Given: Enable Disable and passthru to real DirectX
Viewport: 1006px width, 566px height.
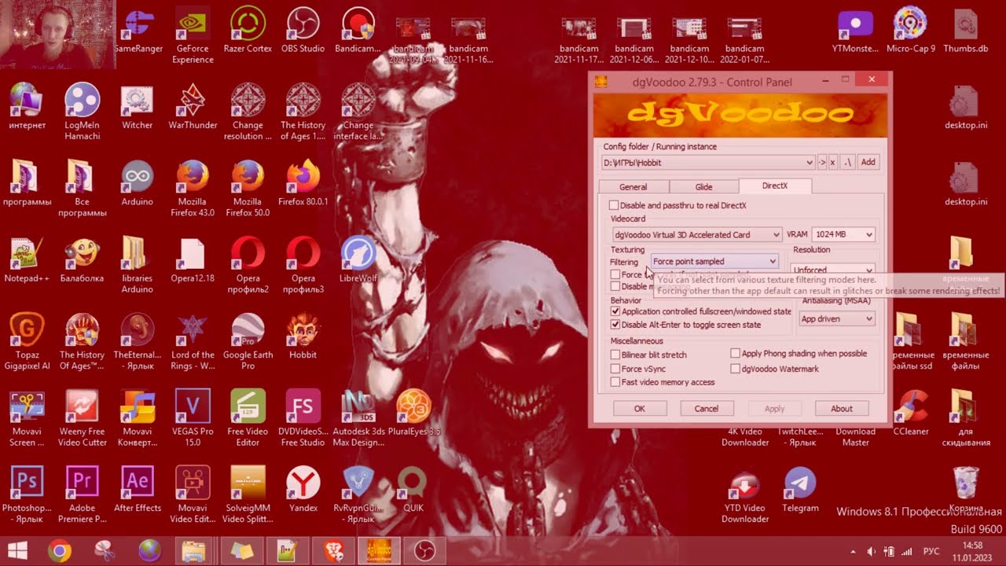Looking at the screenshot, I should point(615,205).
